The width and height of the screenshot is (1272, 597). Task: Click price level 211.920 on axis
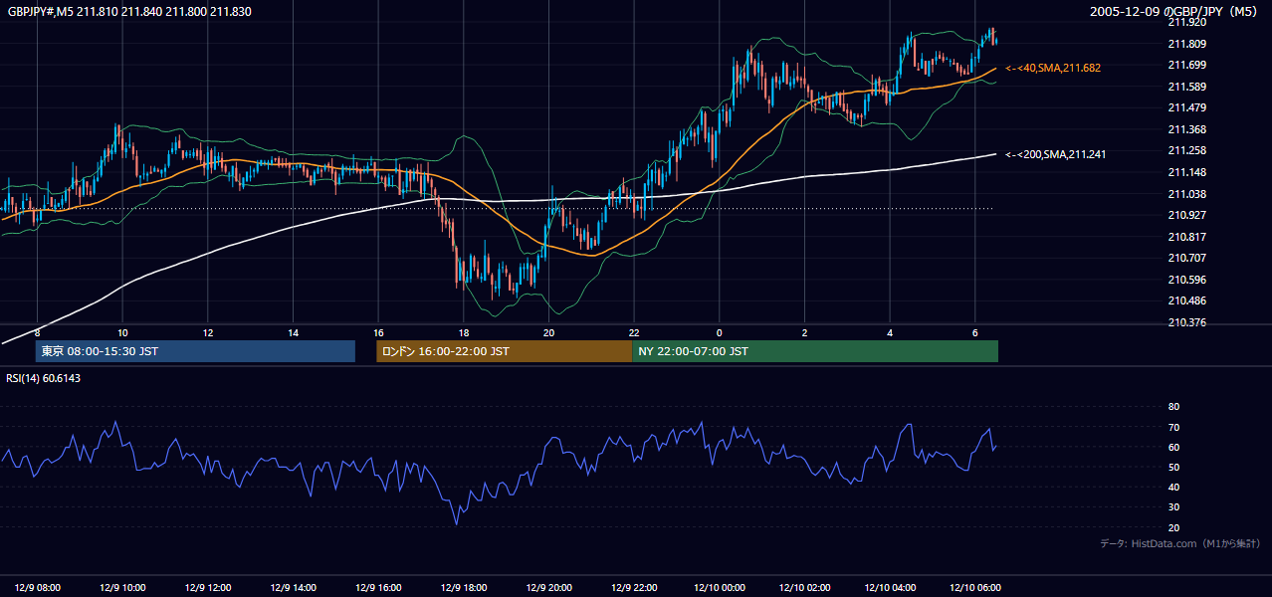(1186, 22)
